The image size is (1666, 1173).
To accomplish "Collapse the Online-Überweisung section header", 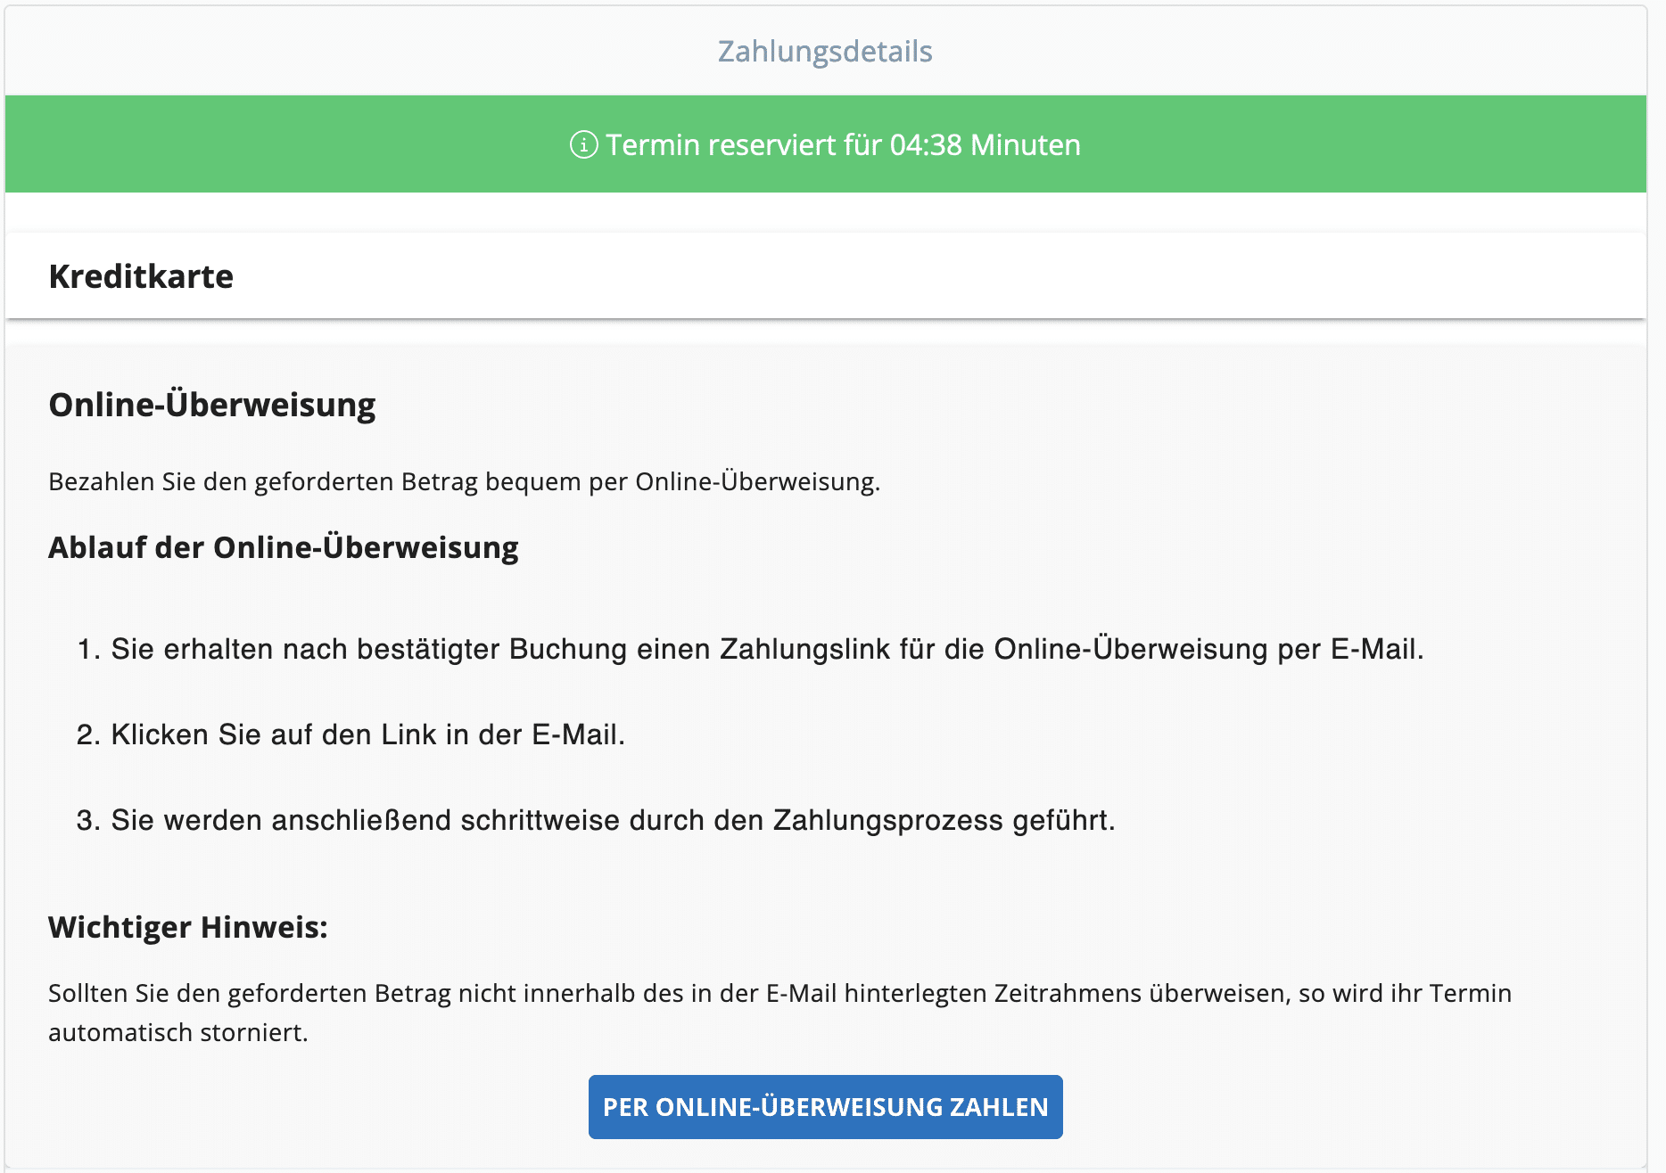I will [211, 405].
